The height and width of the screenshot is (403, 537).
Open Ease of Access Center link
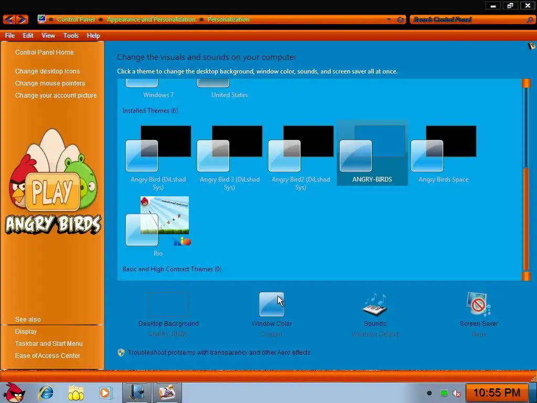pos(48,356)
